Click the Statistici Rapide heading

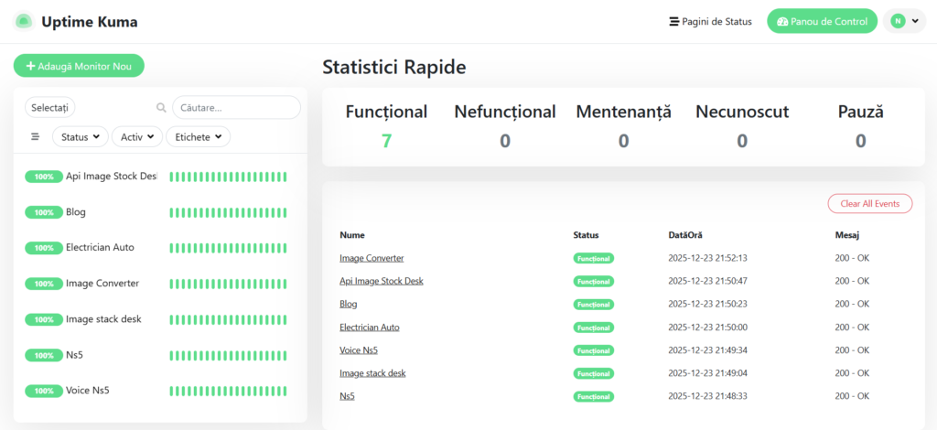click(394, 67)
